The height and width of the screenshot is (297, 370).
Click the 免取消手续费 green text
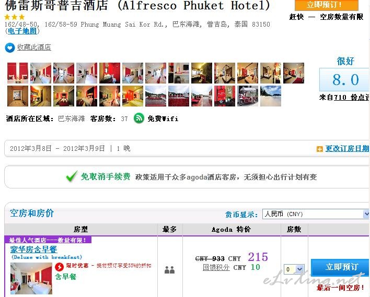click(106, 176)
